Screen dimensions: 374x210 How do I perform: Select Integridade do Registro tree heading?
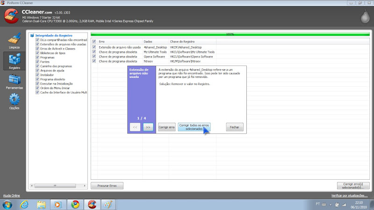tap(54, 35)
